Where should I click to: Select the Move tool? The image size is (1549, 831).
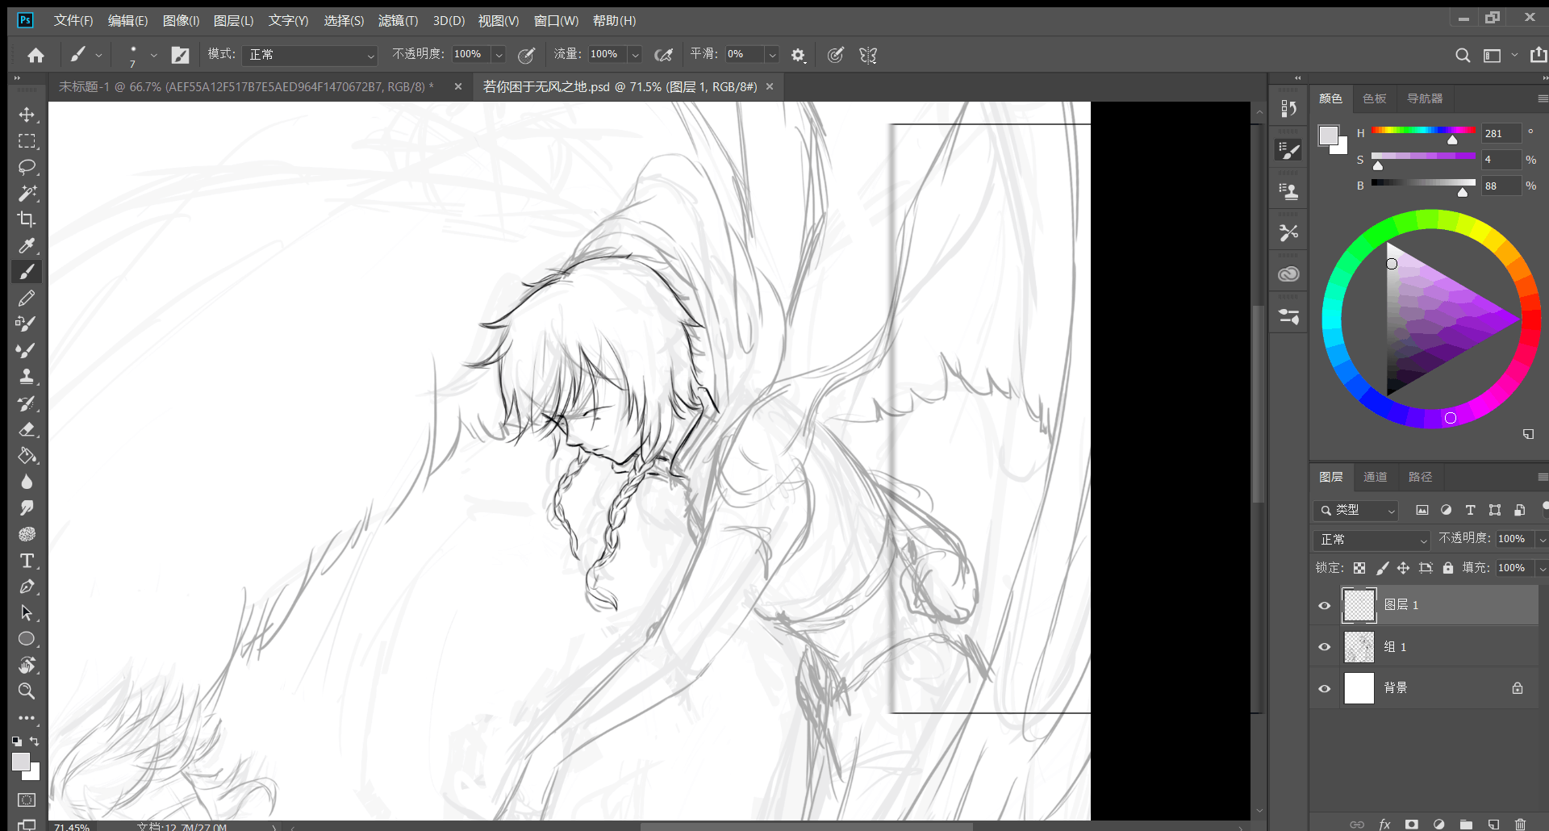point(27,115)
